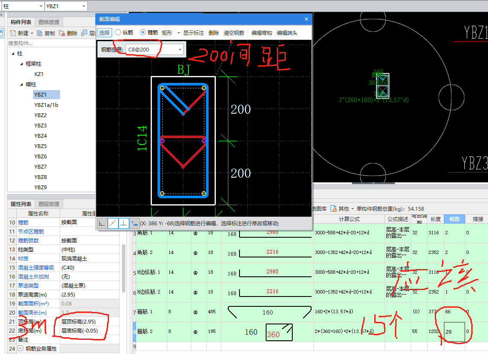Screen dimensions: 488x354
Task: Click the upper 200 dimension label in section
Action: [241, 109]
